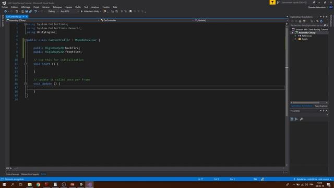Open the Outils menu
Image resolution: width=334 pixels, height=188 pixels.
pos(78,7)
